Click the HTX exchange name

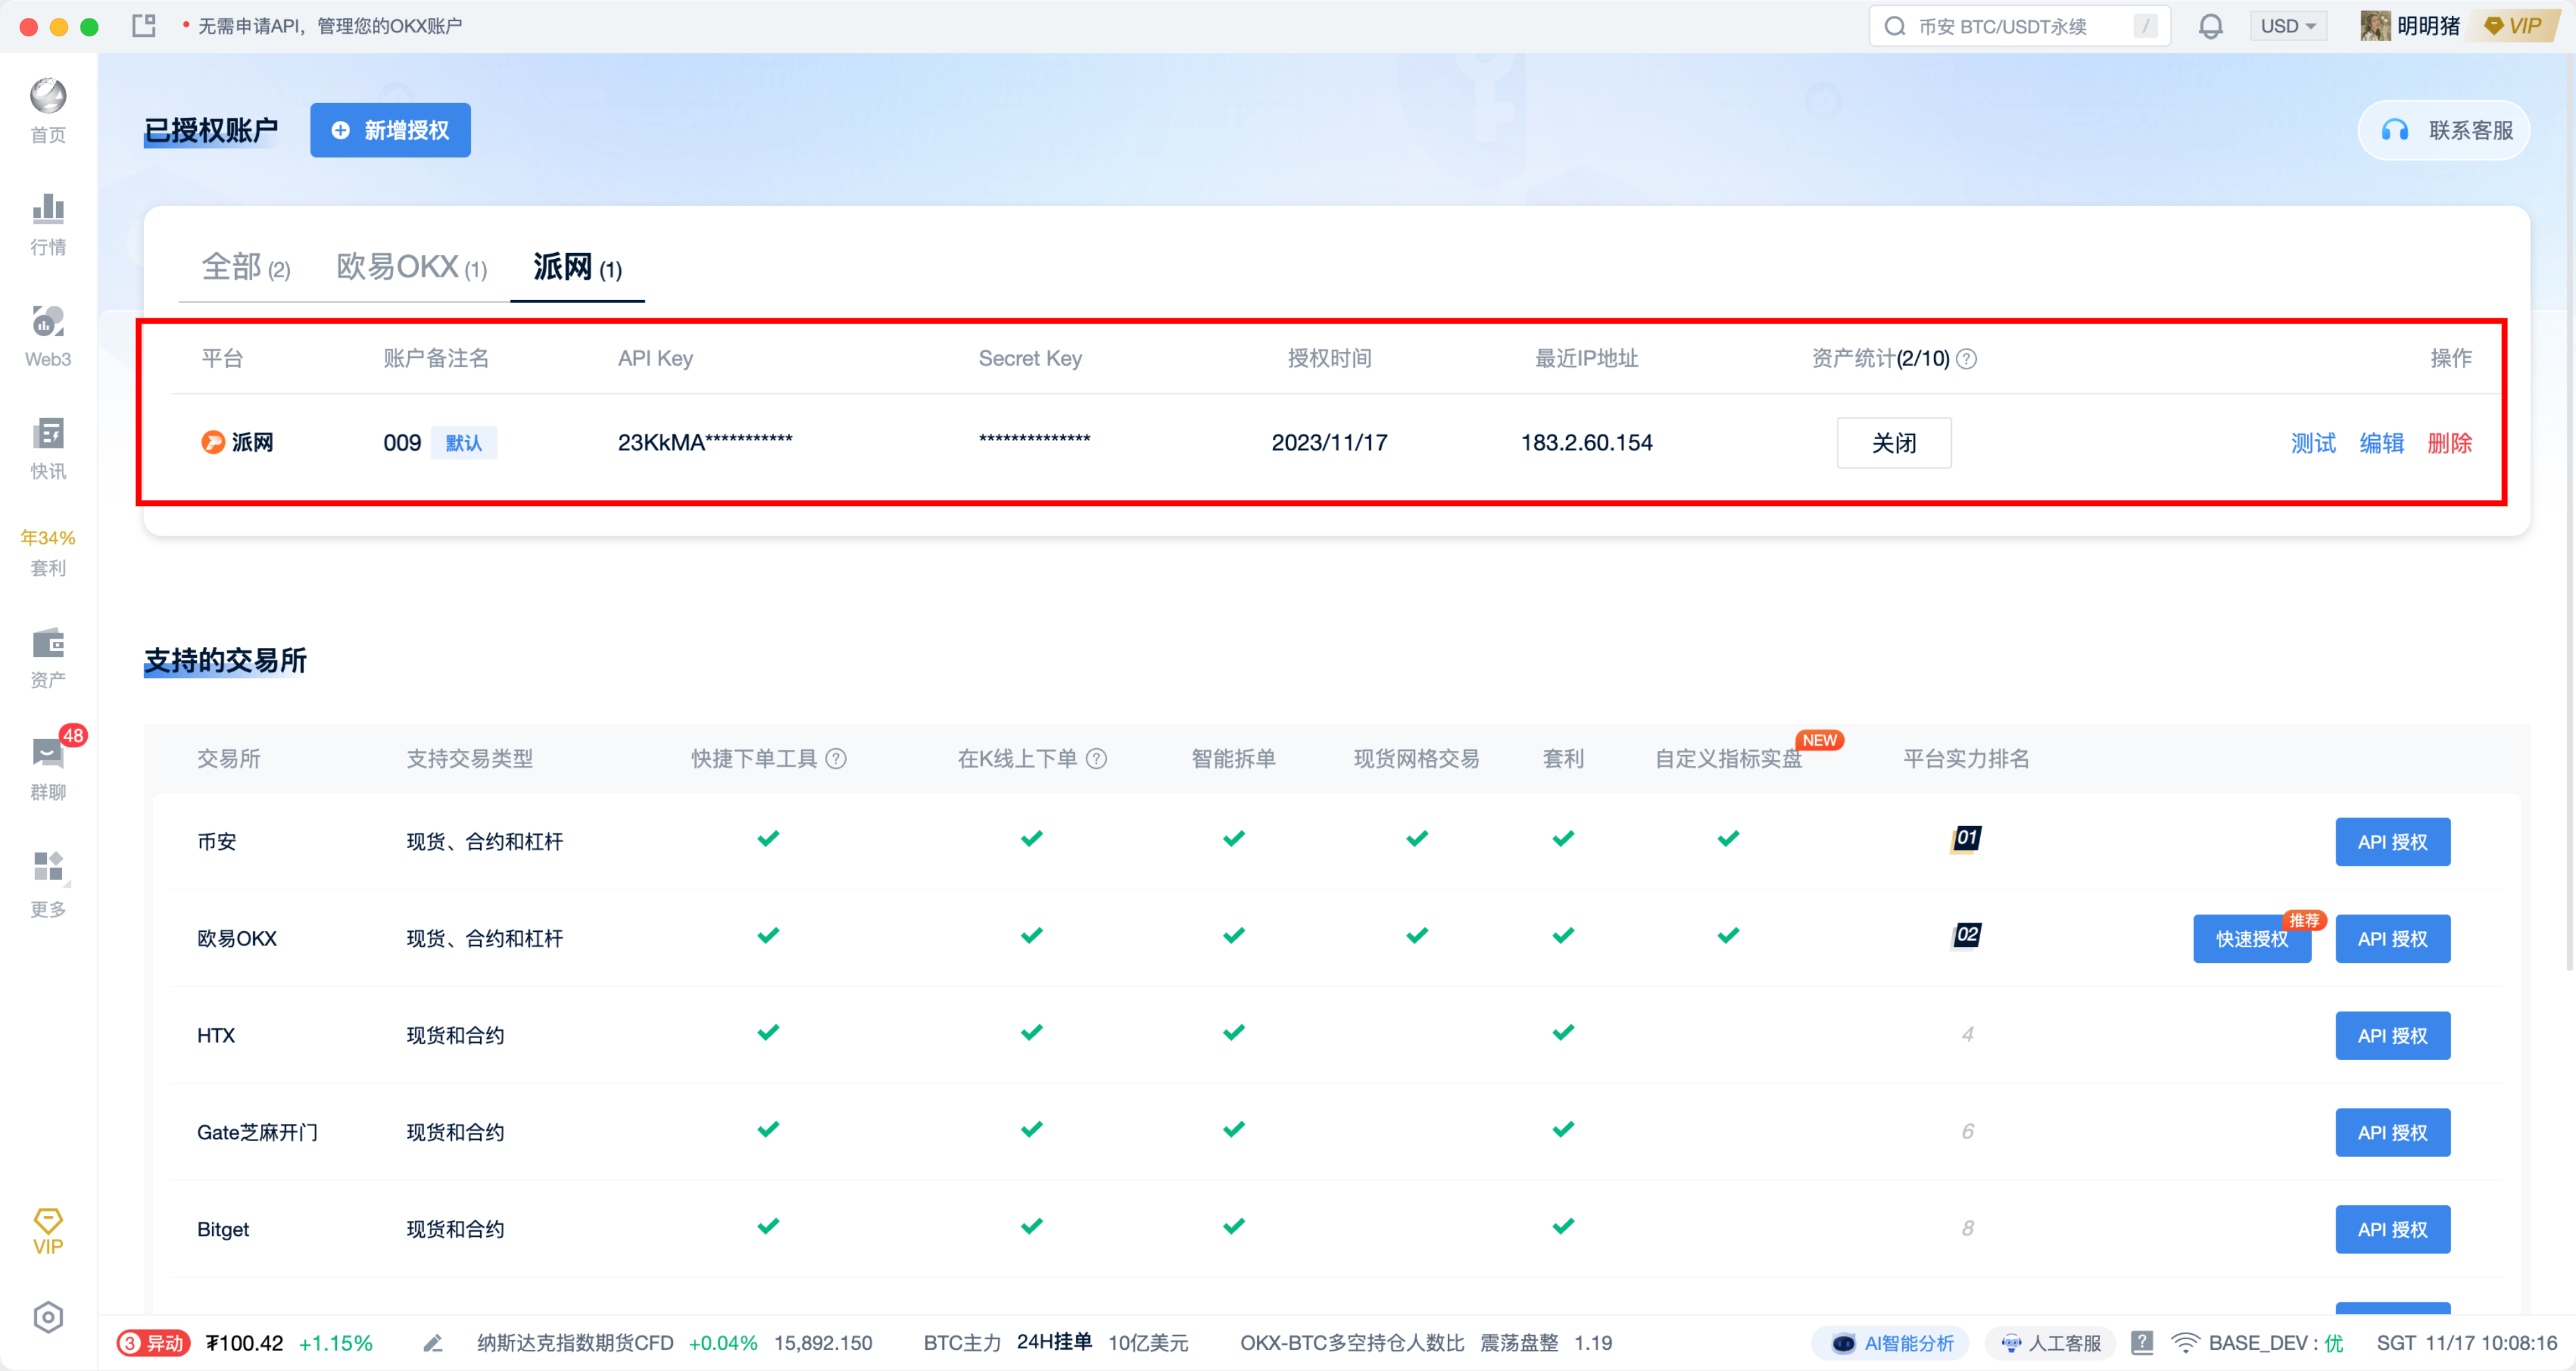pos(216,1036)
